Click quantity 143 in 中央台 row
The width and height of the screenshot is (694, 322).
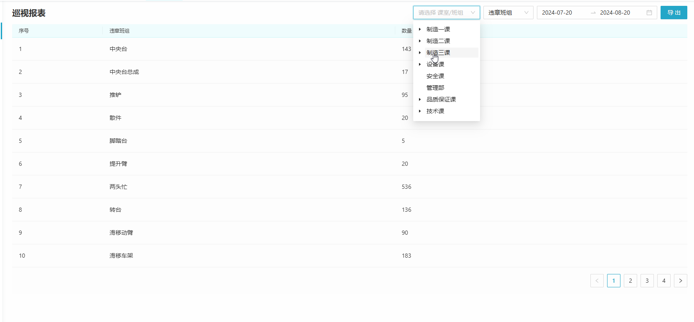click(407, 49)
